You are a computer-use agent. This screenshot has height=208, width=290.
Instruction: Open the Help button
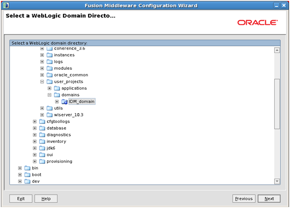point(46,199)
